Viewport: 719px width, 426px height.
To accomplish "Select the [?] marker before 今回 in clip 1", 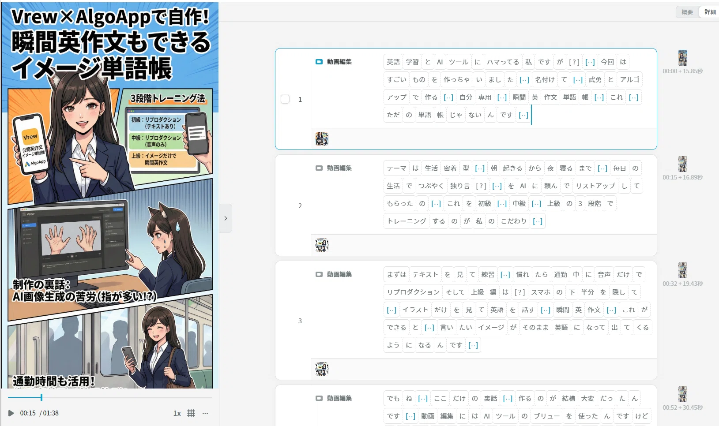I will click(574, 62).
